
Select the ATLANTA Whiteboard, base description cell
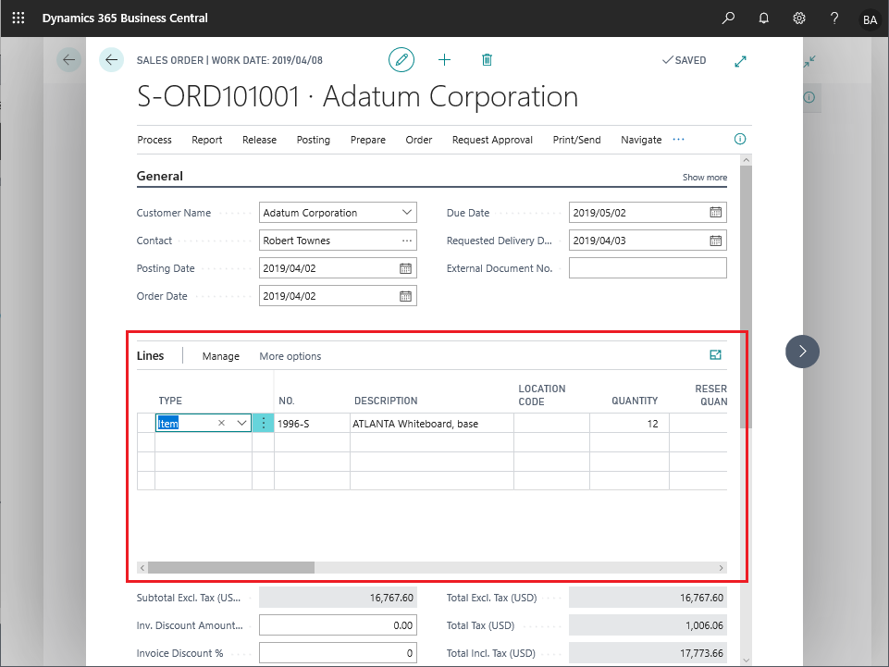click(x=432, y=424)
